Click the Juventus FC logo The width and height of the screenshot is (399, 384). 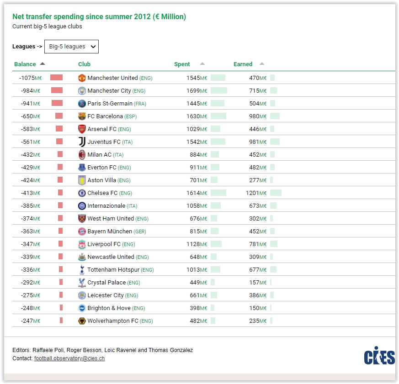tap(82, 142)
